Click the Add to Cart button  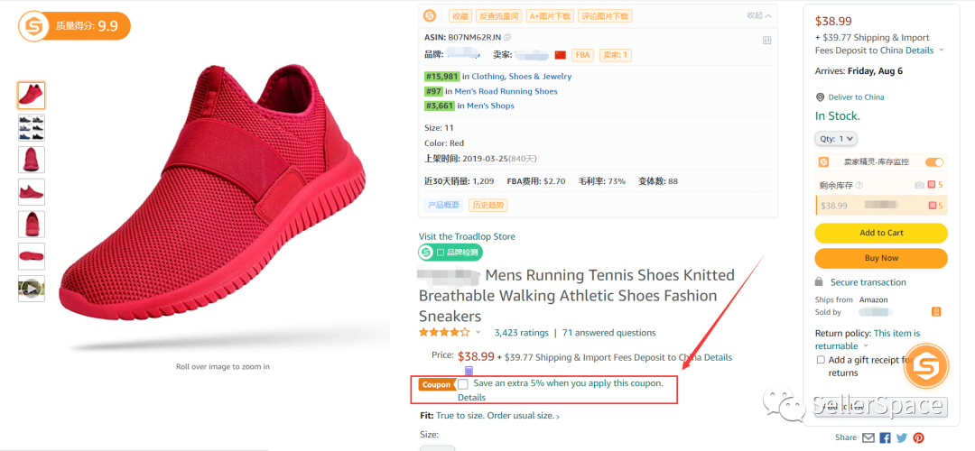point(881,233)
